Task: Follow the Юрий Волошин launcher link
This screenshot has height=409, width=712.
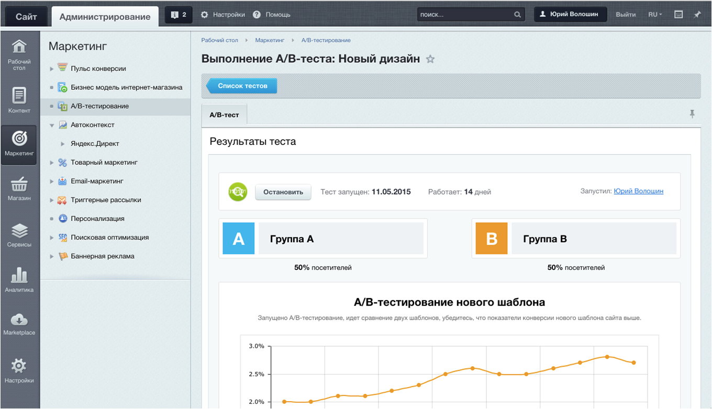Action: (x=638, y=191)
